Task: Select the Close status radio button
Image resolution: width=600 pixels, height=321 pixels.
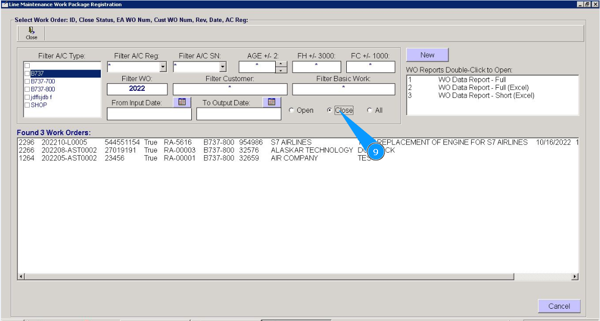Action: click(x=329, y=110)
